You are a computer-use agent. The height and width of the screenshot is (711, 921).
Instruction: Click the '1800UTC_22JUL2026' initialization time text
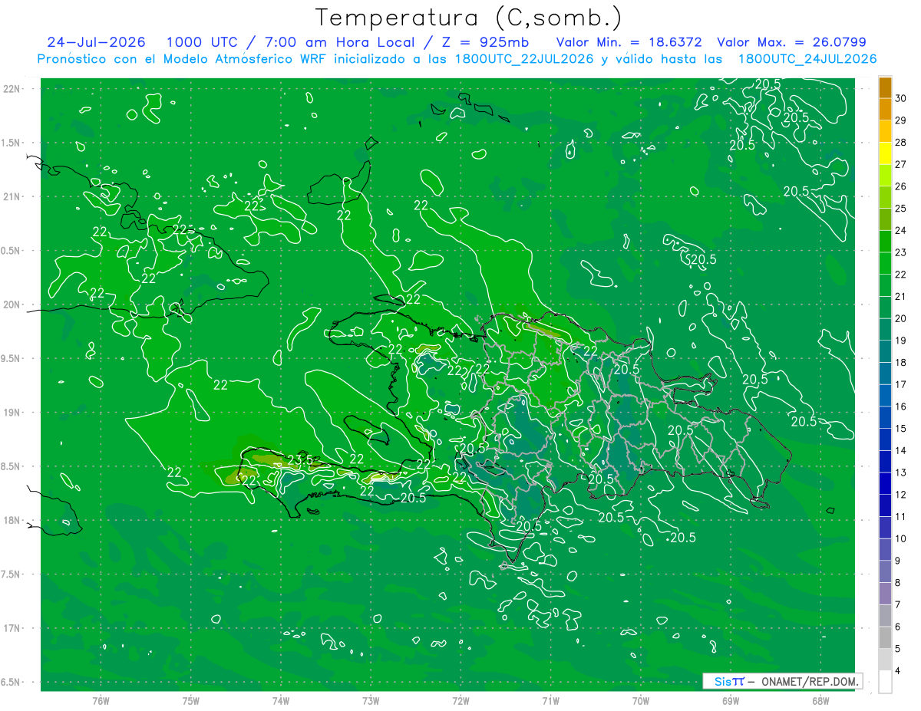[526, 59]
